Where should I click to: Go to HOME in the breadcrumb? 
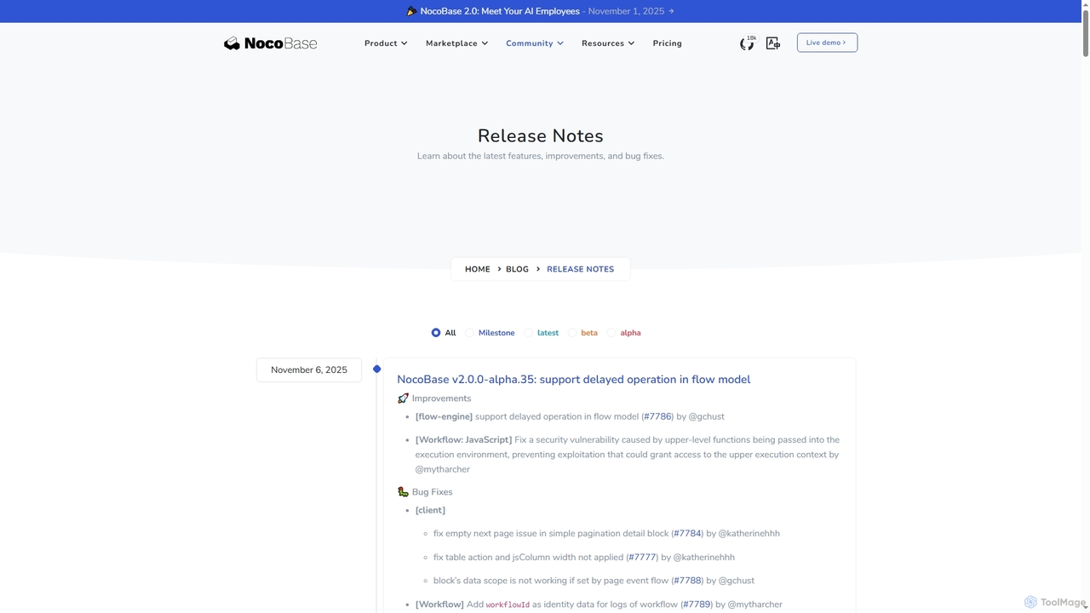click(478, 269)
